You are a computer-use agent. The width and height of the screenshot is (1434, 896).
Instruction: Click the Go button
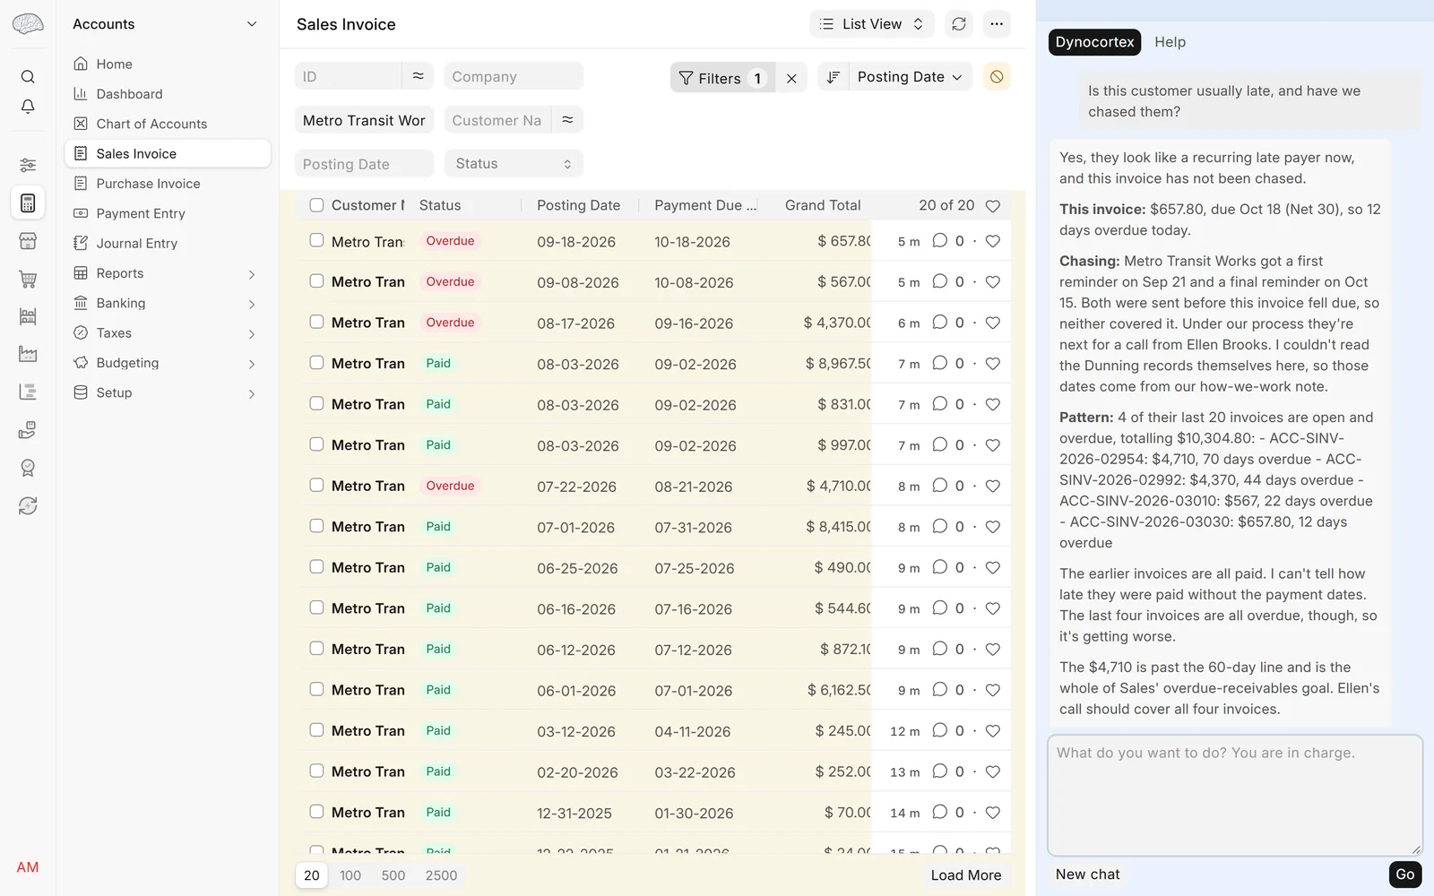click(x=1404, y=874)
